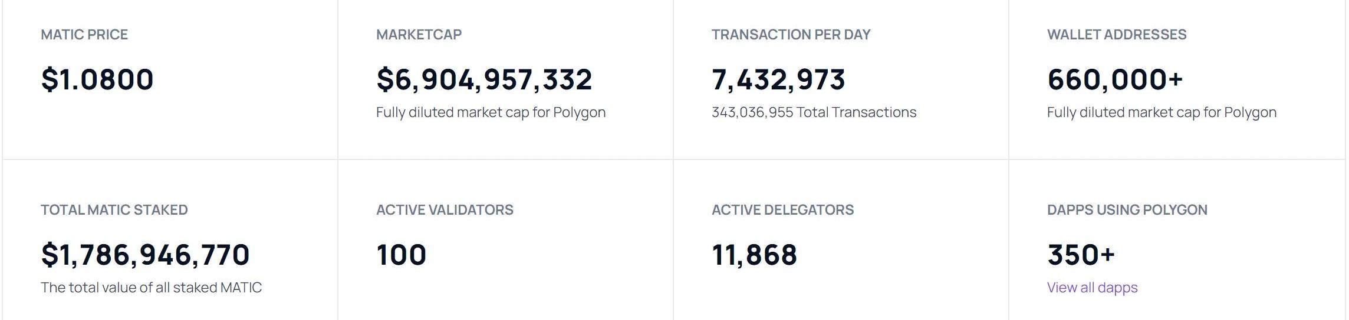
Task: Click the ACTIVE VALIDATORS heading
Action: [x=445, y=210]
